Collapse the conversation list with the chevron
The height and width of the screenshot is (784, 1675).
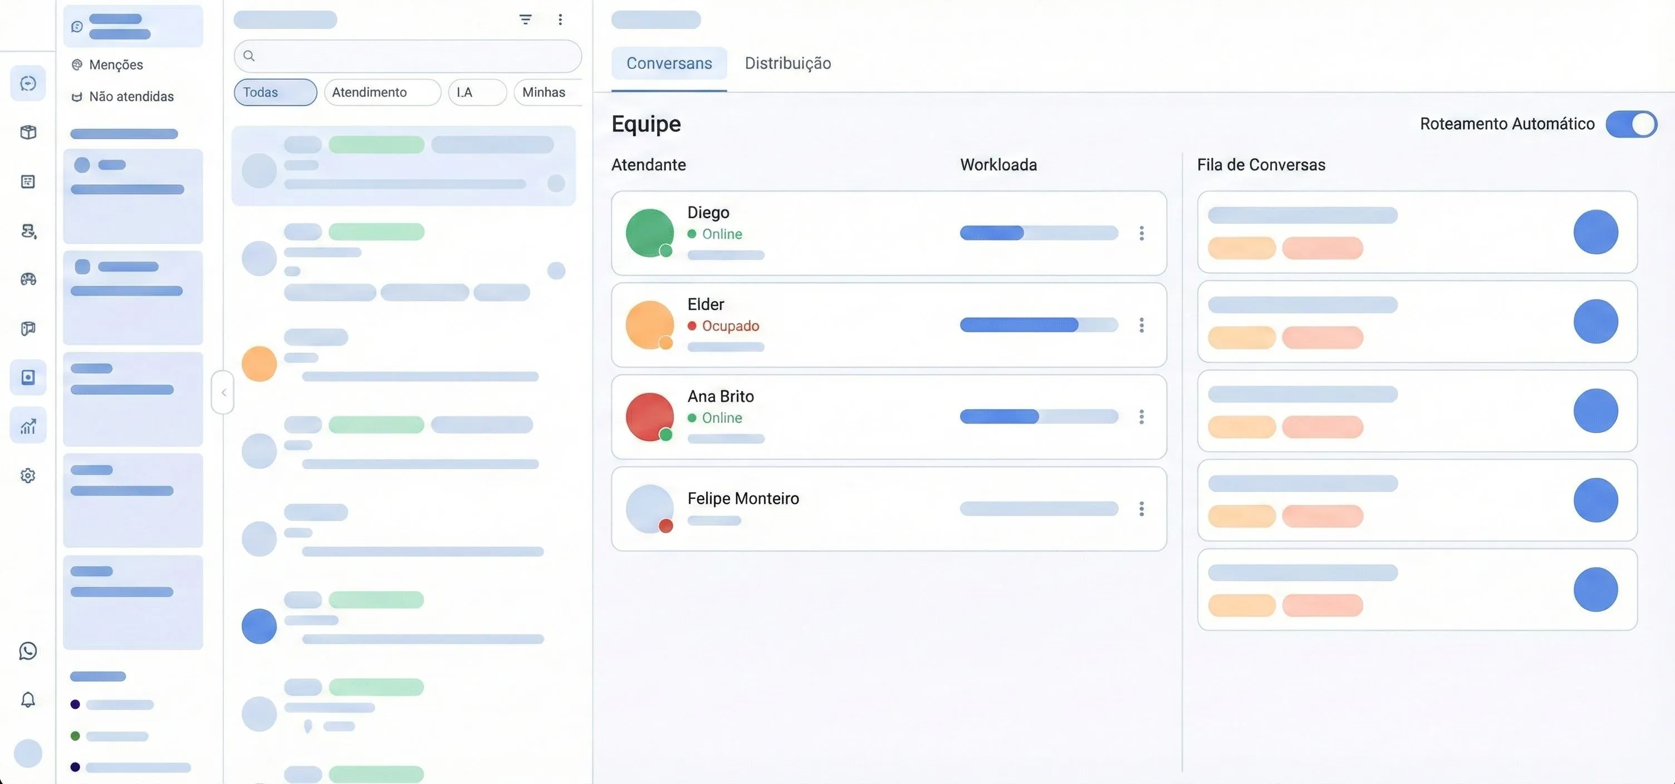point(222,392)
